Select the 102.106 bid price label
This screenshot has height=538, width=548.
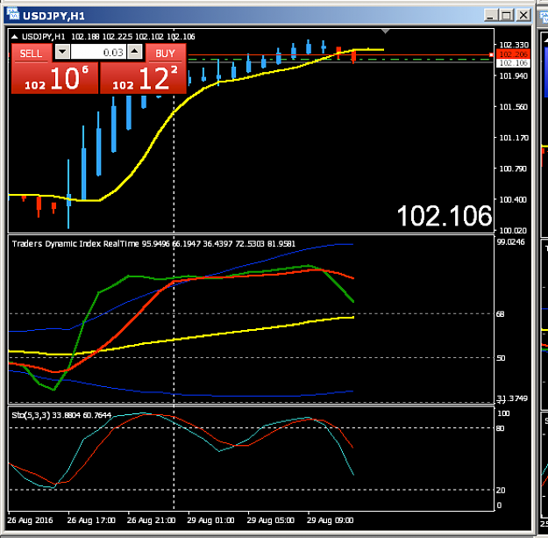coord(513,63)
